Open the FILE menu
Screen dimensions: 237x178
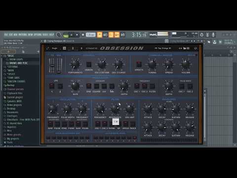[x=6, y=35]
